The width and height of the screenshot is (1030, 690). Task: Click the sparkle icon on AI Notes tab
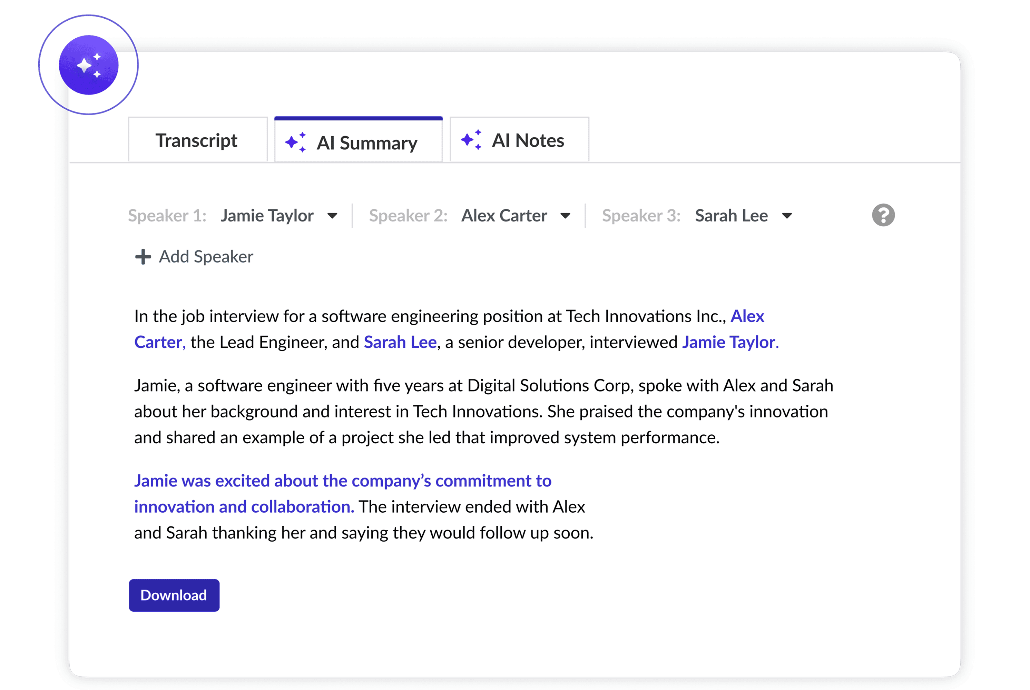coord(471,140)
